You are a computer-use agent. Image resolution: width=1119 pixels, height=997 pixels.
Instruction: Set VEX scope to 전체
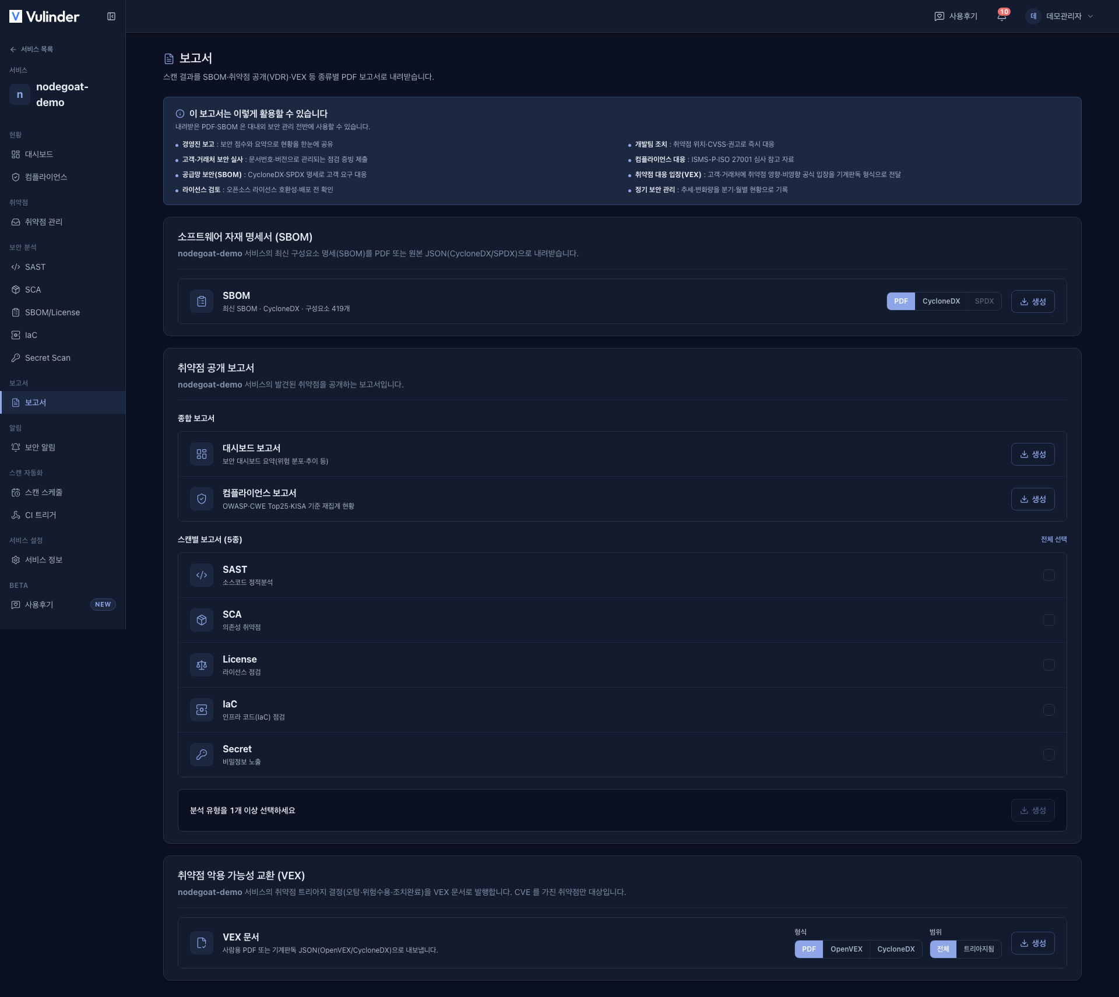(943, 949)
